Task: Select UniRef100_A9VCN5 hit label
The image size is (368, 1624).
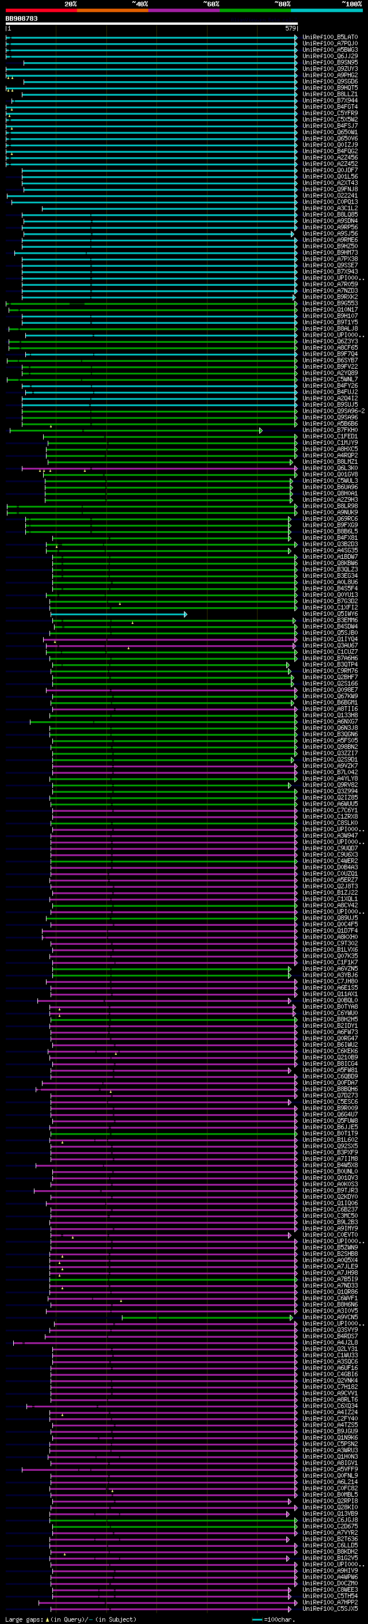Action: [x=330, y=1318]
